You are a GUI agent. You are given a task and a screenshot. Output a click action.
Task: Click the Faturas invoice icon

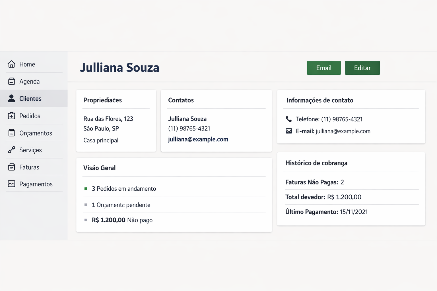pos(11,167)
